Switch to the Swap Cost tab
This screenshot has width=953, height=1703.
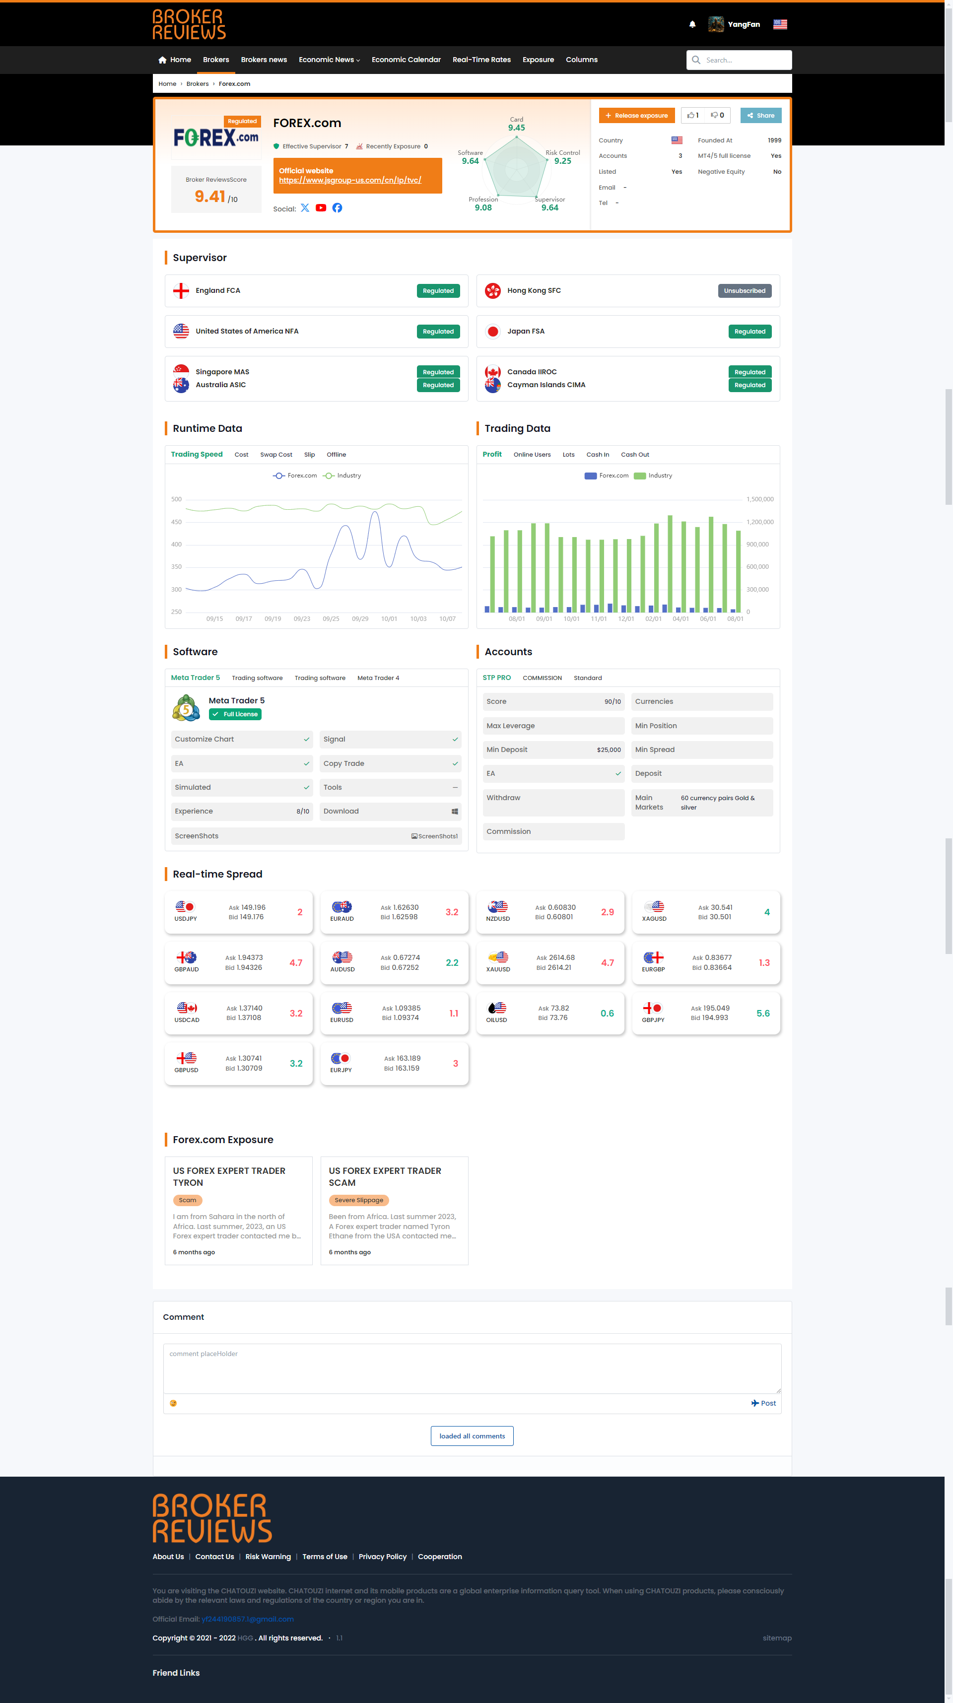click(x=275, y=455)
